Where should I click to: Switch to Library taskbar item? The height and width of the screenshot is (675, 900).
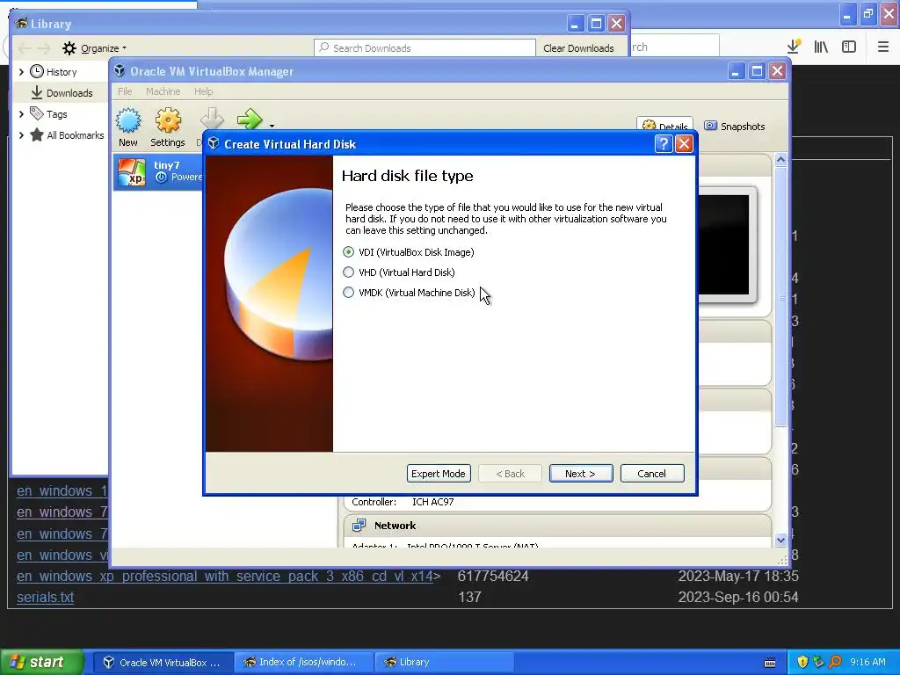pos(443,663)
